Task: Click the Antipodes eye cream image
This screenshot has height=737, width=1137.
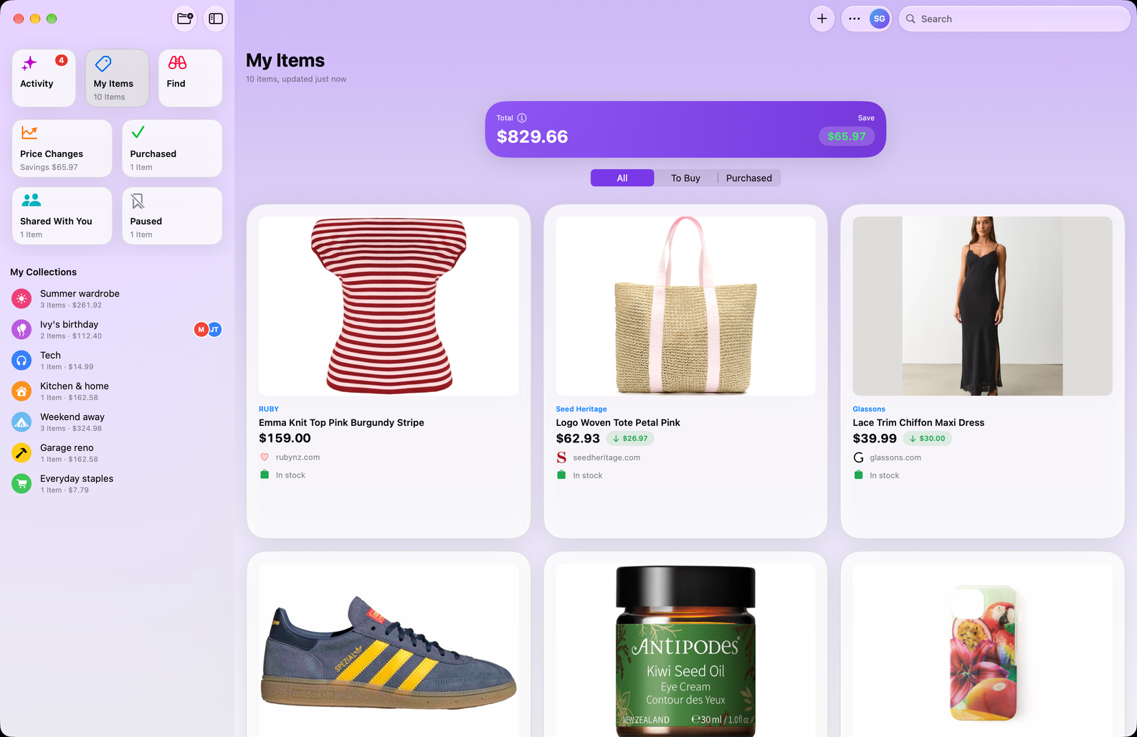Action: tap(685, 650)
